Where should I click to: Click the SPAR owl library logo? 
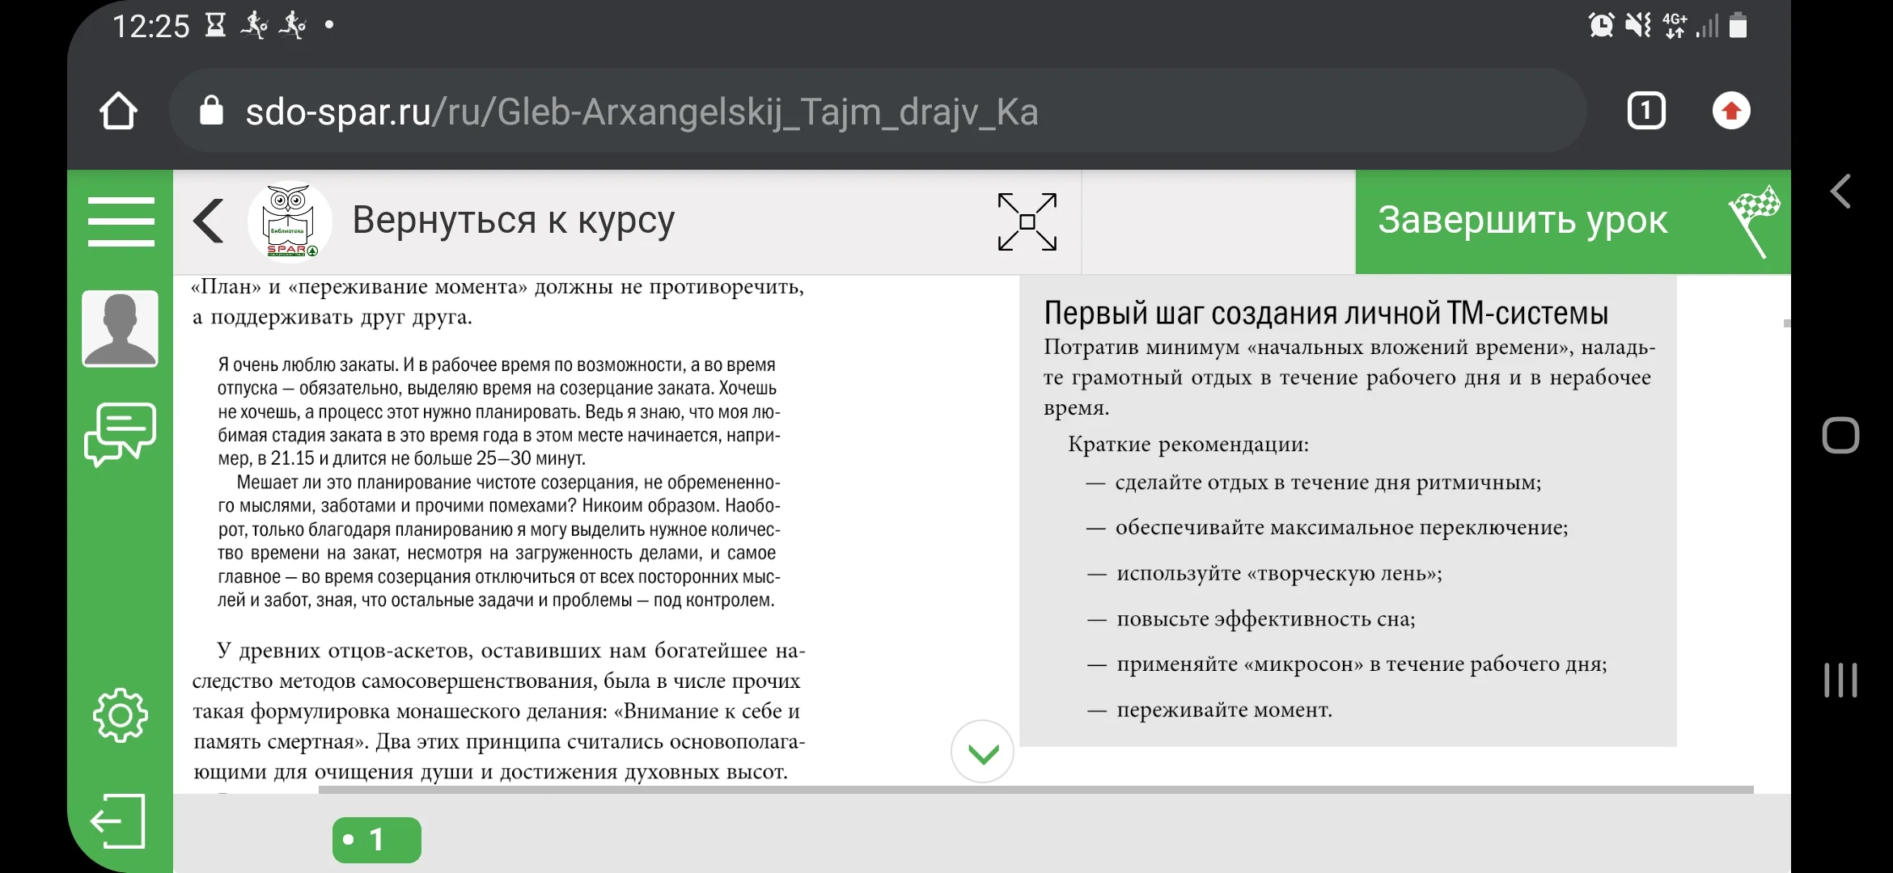289,221
